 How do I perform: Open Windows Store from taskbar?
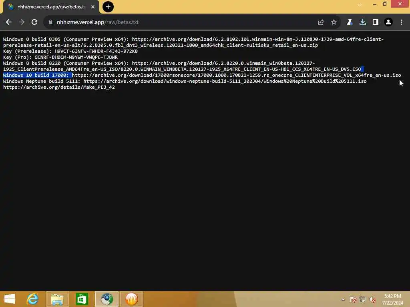coord(82,299)
